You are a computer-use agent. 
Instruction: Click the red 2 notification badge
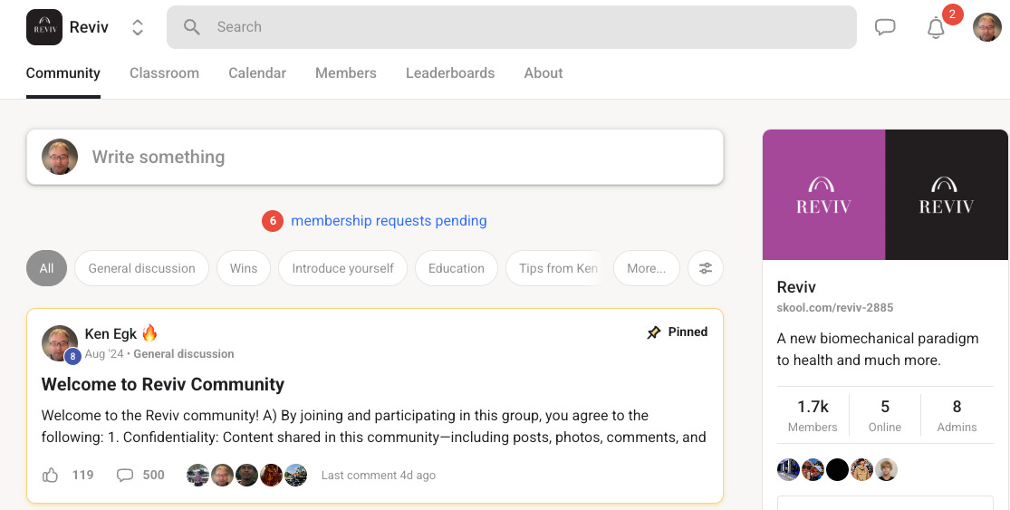[x=952, y=14]
